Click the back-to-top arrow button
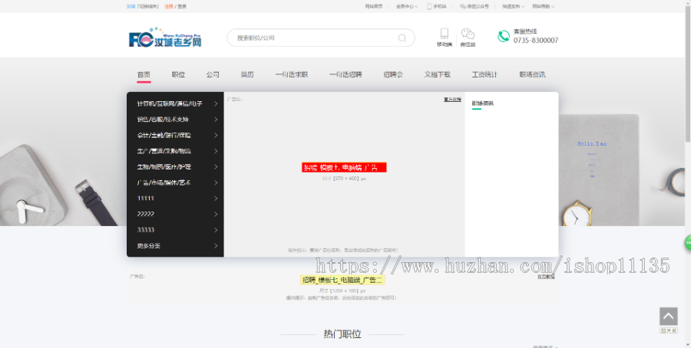 tap(668, 317)
